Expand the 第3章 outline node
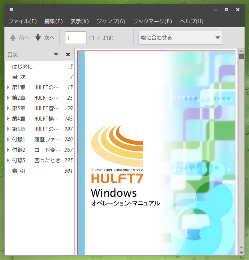Image resolution: width=249 pixels, height=260 pixels. (8, 108)
